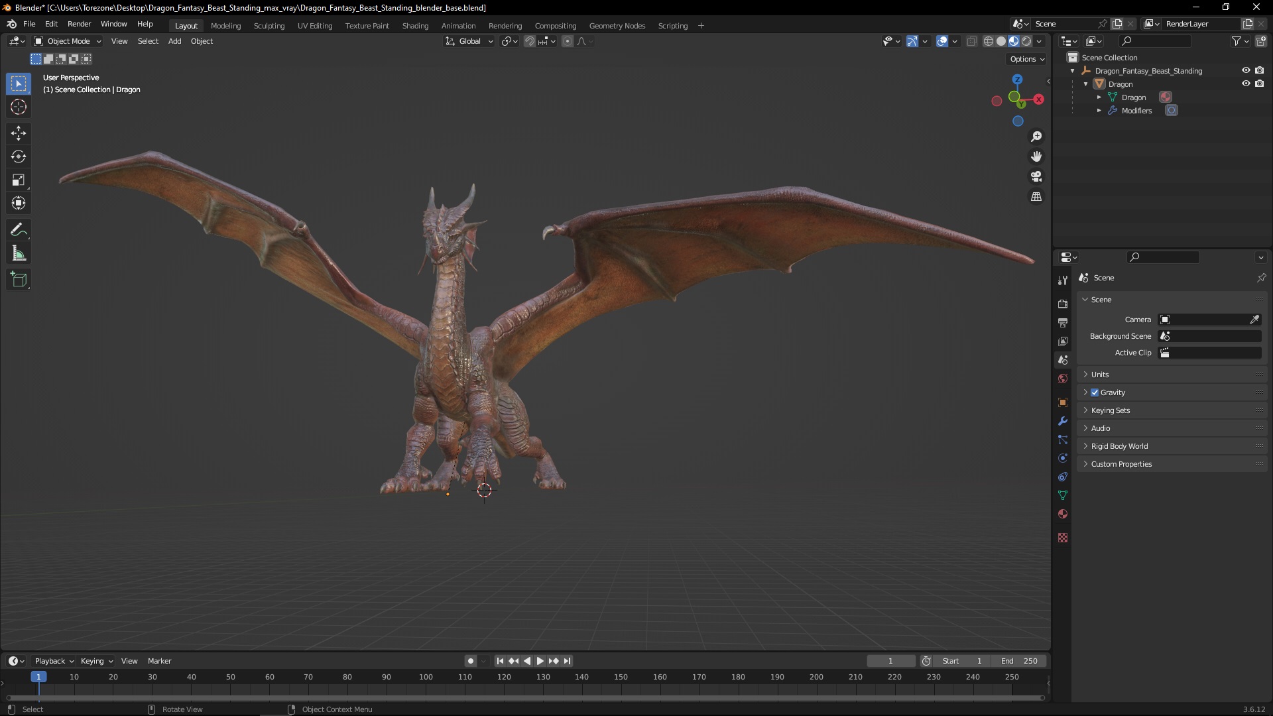
Task: Open Global transform orientation dropdown
Action: tap(469, 41)
